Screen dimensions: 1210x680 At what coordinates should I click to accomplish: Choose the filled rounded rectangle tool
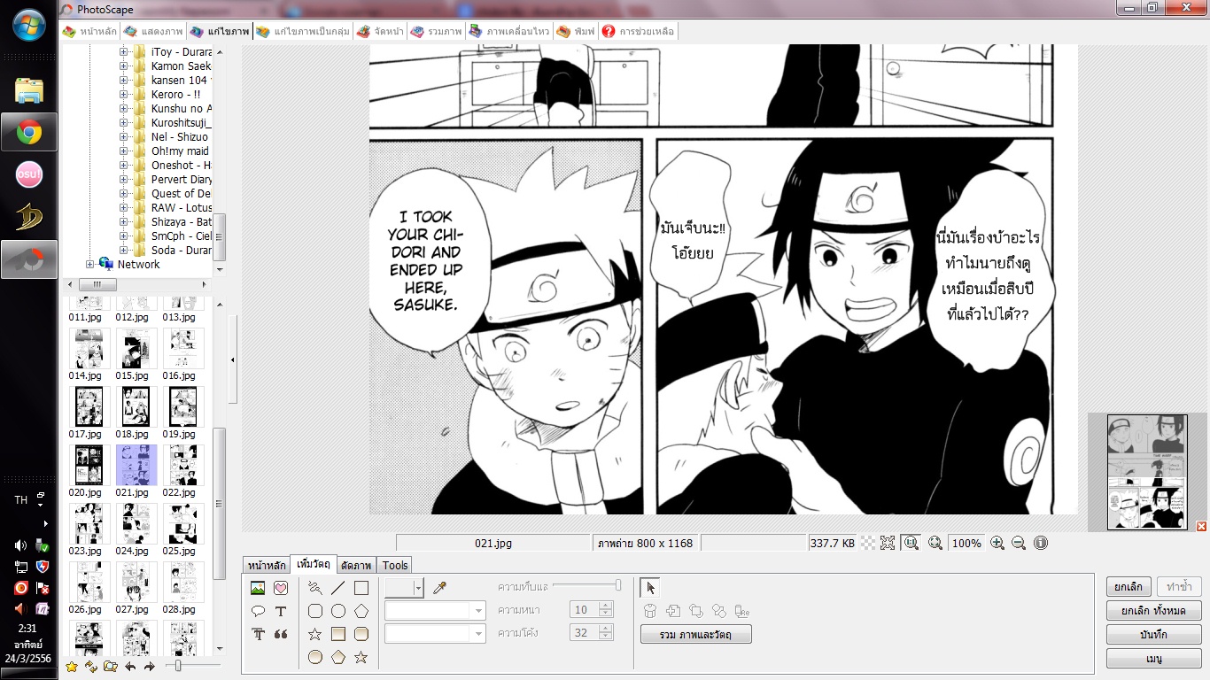pyautogui.click(x=361, y=634)
